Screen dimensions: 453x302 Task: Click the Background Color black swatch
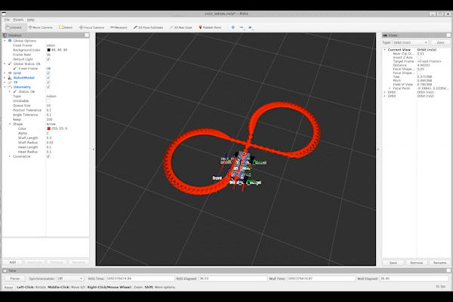pos(48,50)
